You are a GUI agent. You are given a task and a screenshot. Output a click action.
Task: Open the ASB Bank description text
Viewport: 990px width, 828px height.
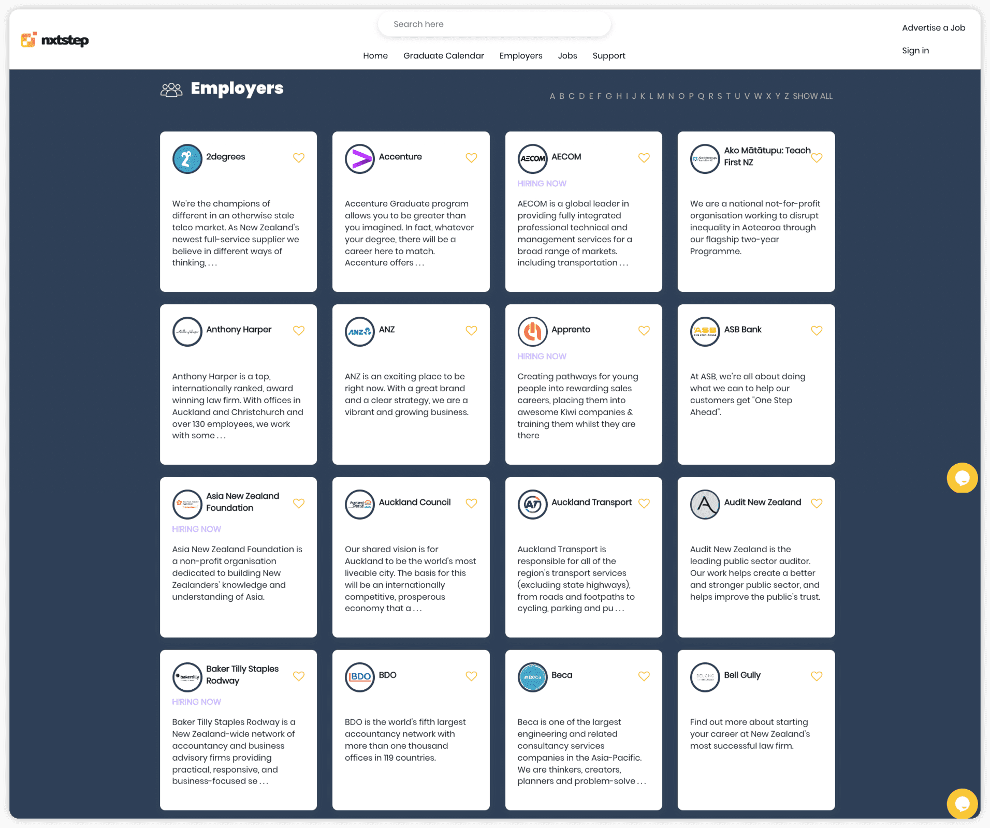(748, 394)
